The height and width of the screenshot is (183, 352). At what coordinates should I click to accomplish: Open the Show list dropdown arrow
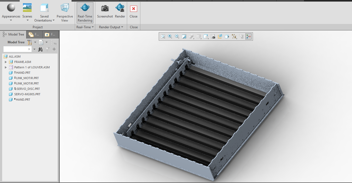[46, 42]
